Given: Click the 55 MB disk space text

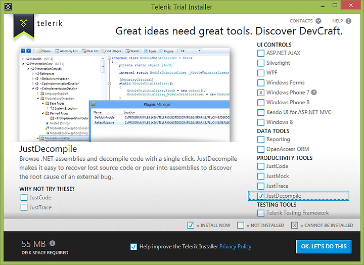Looking at the screenshot, I should point(34,244).
